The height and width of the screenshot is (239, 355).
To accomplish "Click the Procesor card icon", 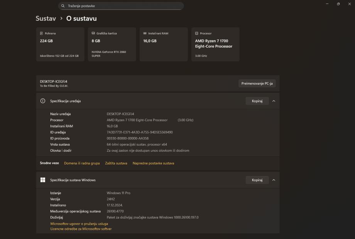I will tap(196, 34).
